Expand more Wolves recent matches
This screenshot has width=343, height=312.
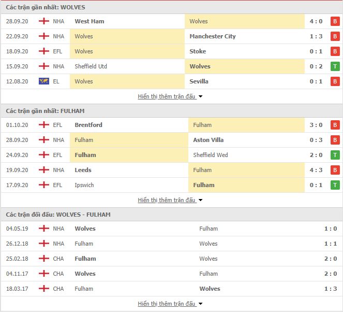170,96
